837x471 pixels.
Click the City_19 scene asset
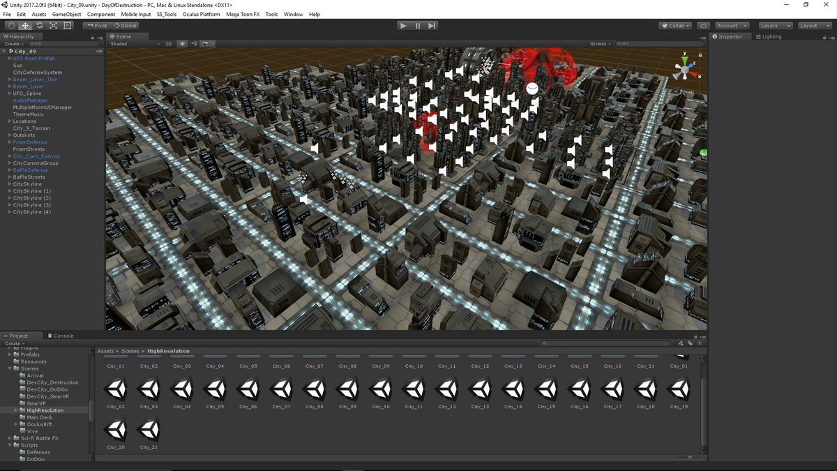(x=679, y=393)
